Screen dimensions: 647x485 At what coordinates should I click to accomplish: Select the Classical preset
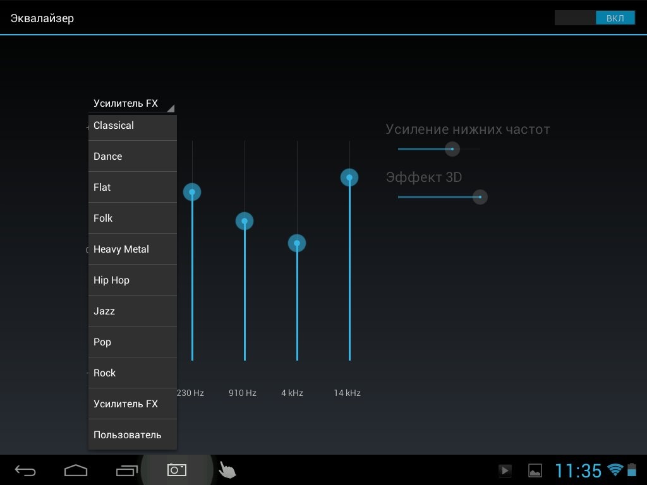[132, 126]
